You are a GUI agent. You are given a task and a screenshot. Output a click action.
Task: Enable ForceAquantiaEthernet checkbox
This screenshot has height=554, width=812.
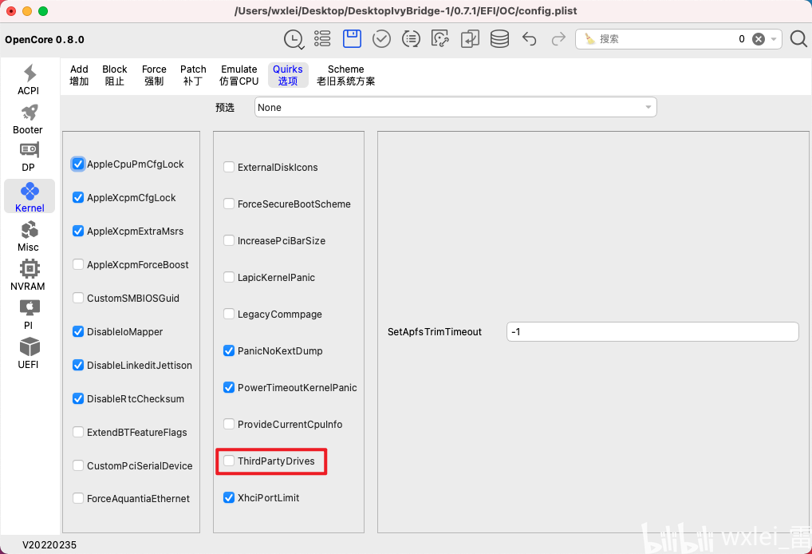tap(78, 499)
